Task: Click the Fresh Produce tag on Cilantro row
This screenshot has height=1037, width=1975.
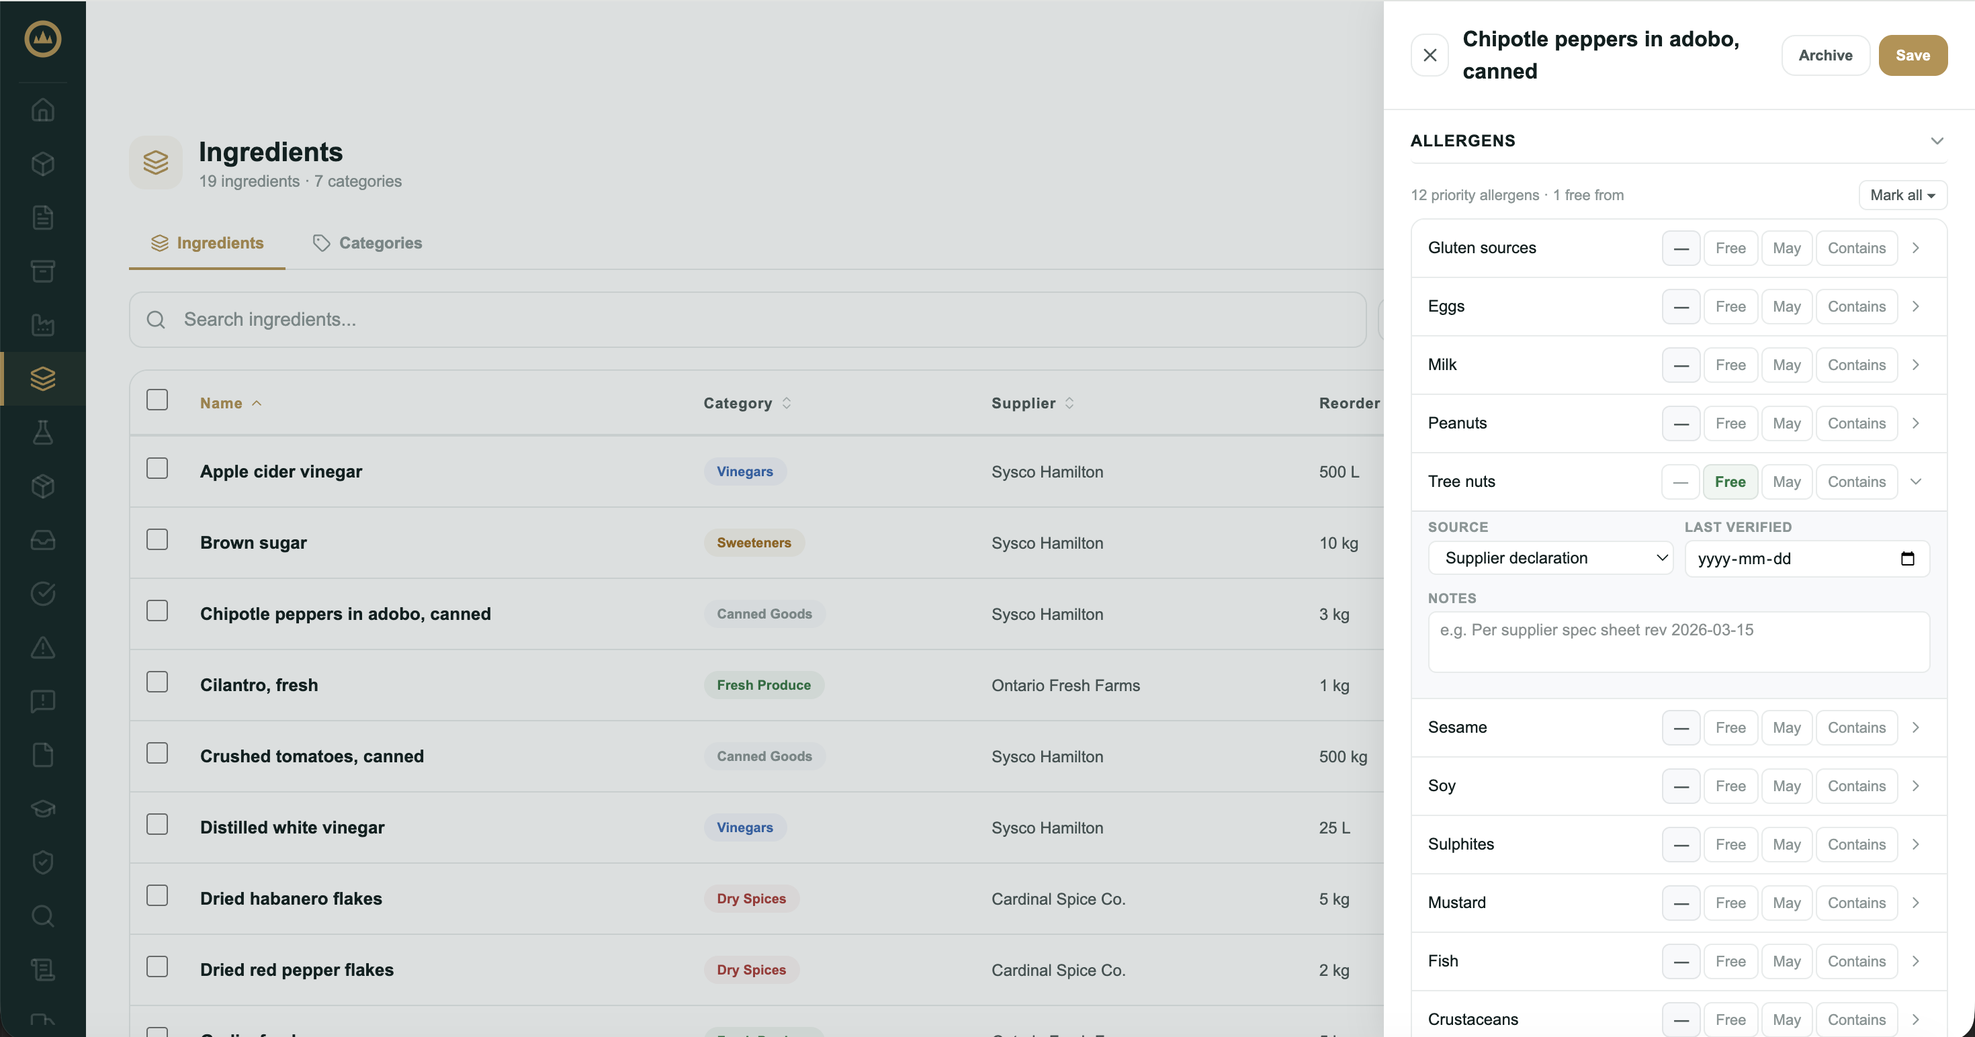Action: coord(764,685)
